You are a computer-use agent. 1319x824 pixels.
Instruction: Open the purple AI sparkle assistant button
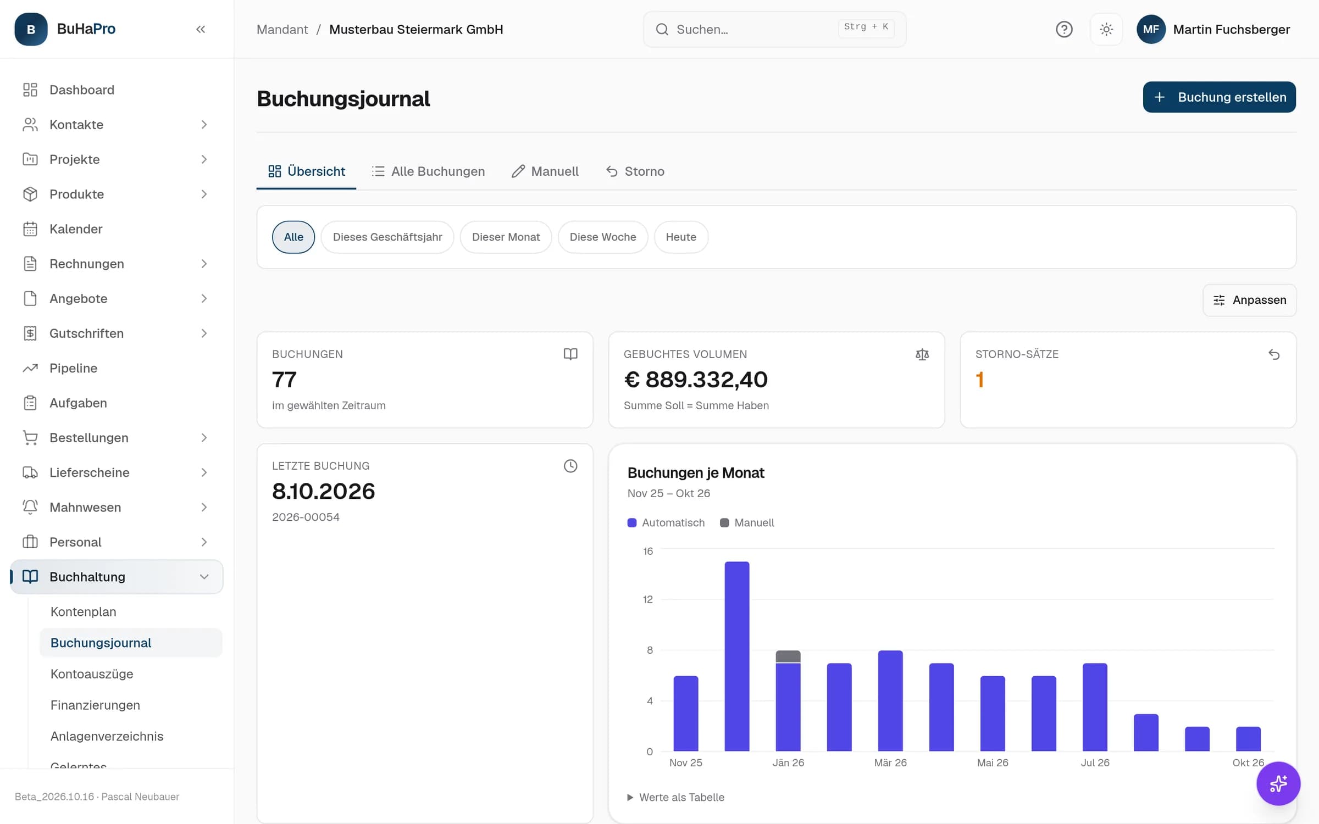[x=1278, y=783]
